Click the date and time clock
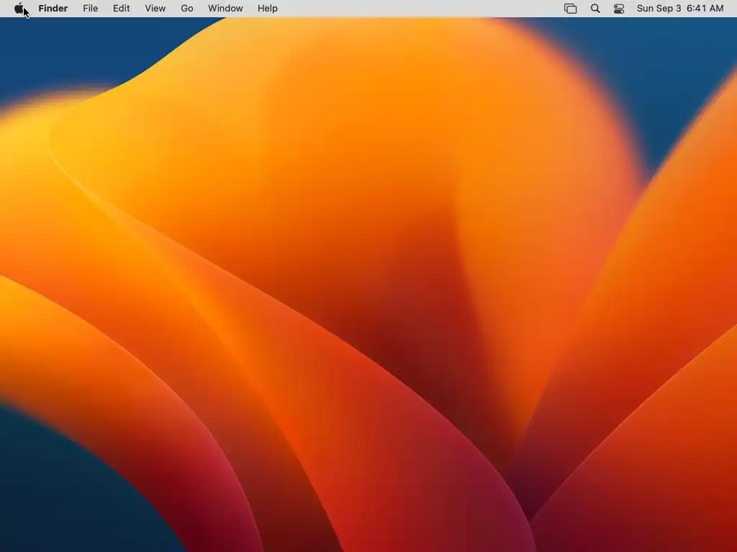The width and height of the screenshot is (737, 552). pyautogui.click(x=680, y=9)
